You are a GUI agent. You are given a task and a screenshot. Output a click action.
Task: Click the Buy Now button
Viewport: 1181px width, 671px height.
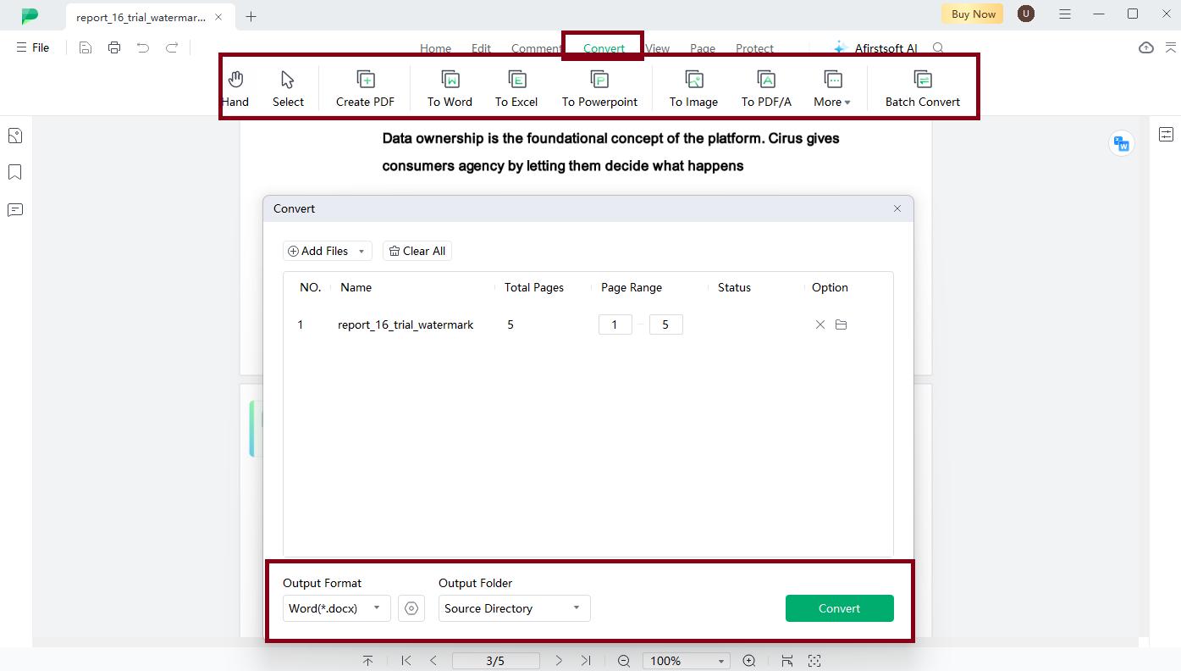click(973, 14)
